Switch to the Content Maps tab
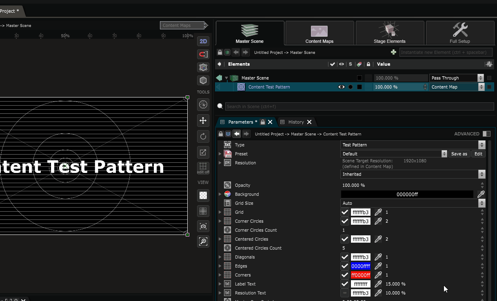Image resolution: width=497 pixels, height=301 pixels. [x=319, y=33]
